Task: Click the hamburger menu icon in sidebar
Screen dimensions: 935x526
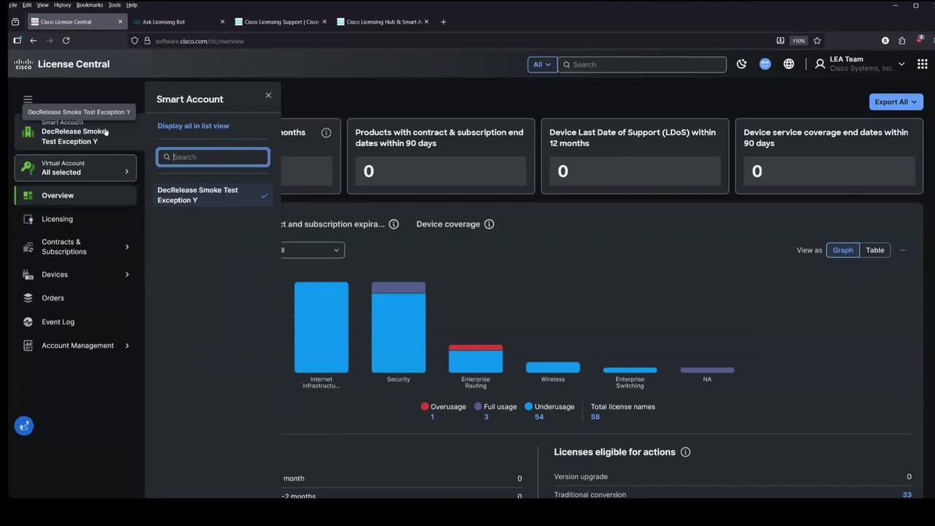Action: (28, 99)
